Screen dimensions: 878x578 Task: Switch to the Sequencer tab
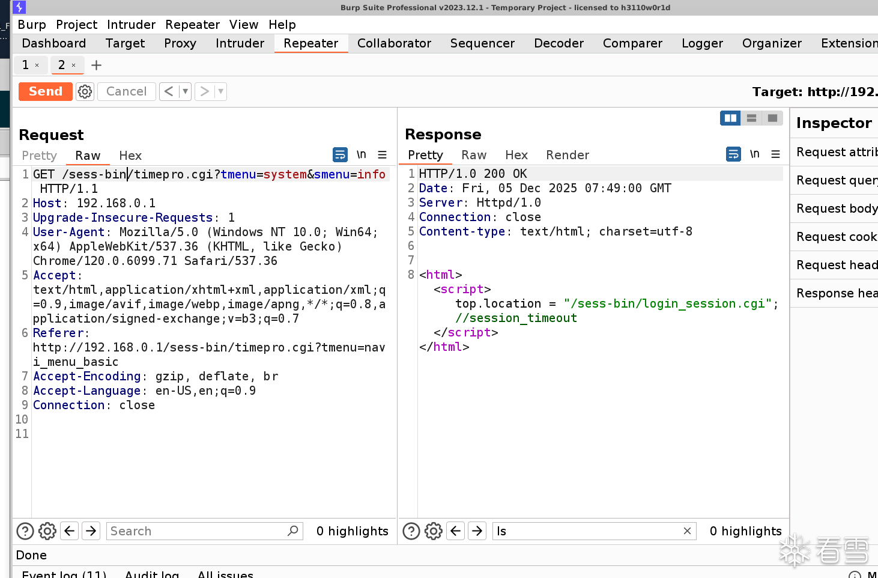click(483, 43)
